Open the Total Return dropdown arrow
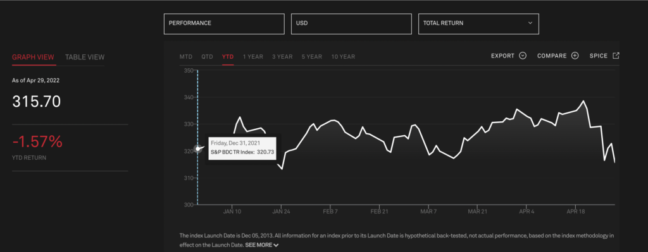648x252 pixels. click(x=530, y=23)
